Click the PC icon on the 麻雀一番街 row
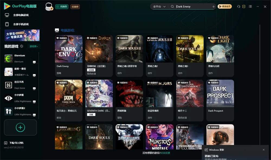Image resolution: width=271 pixels, height=160 pixels. [x=34, y=75]
